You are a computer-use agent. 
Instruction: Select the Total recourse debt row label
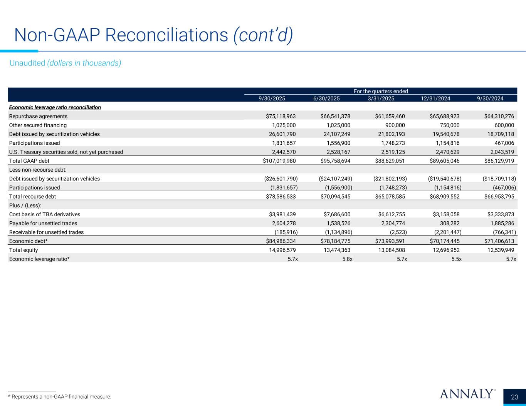tap(32, 197)
